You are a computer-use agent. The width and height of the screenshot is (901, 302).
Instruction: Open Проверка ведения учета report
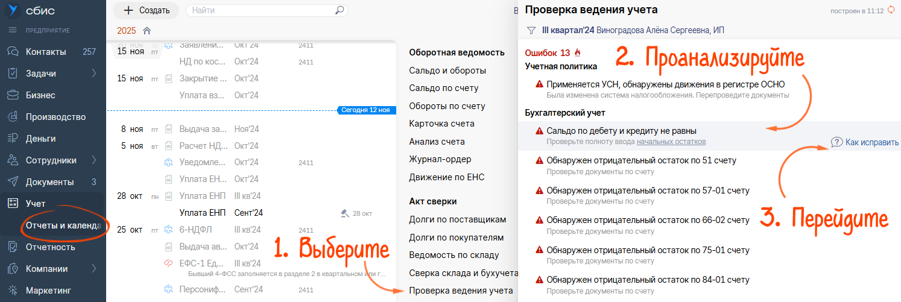(x=461, y=291)
